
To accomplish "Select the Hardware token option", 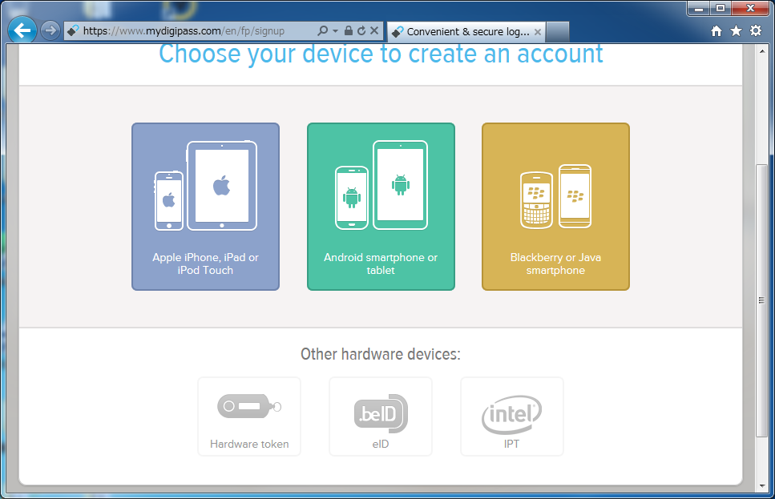I will tap(249, 417).
